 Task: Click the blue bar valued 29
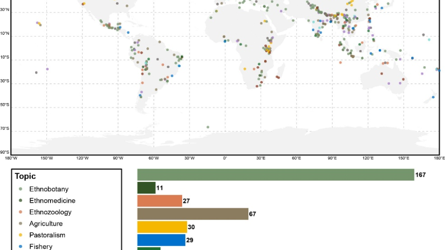(x=161, y=240)
